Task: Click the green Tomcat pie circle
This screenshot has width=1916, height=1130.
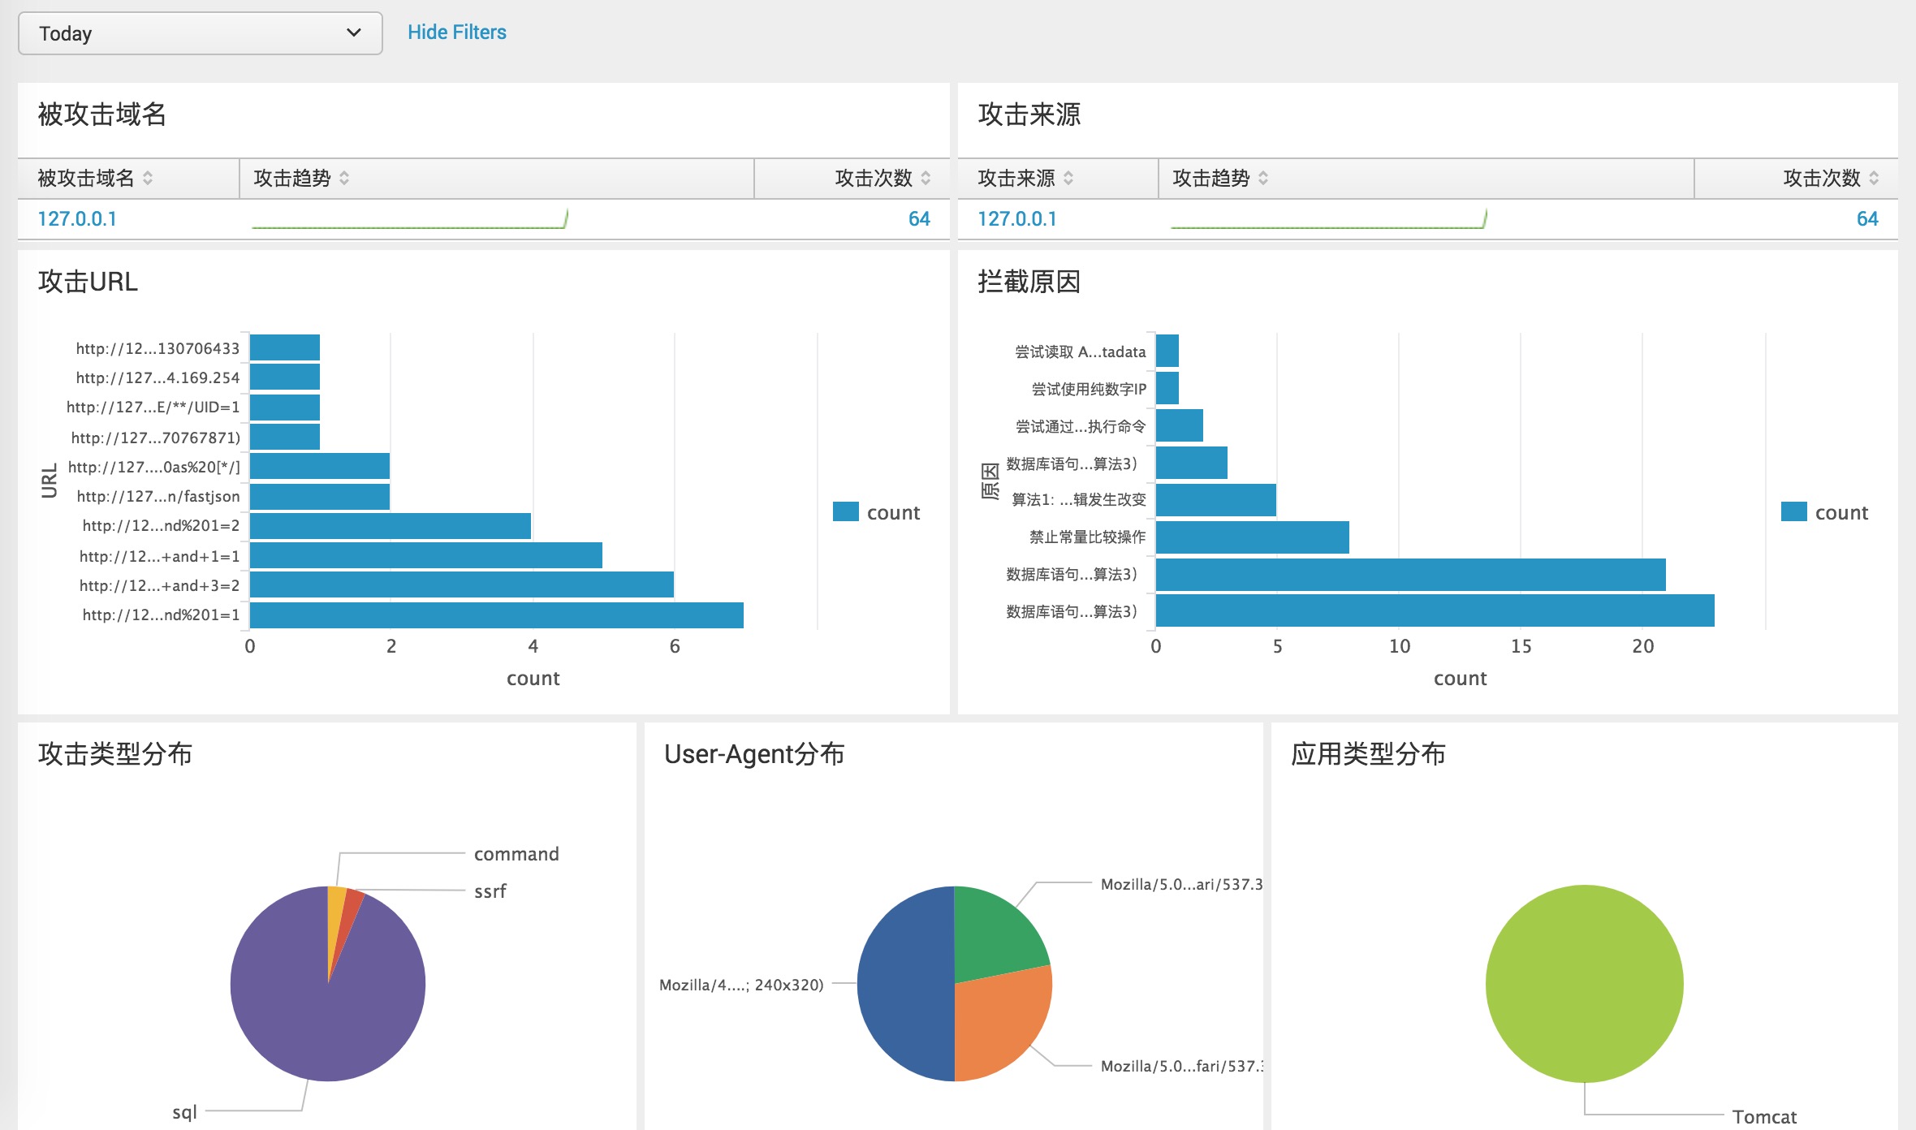Action: [x=1584, y=983]
